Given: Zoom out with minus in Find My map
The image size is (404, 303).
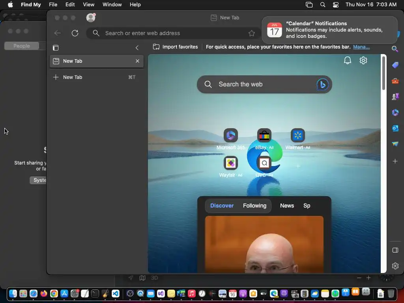Looking at the screenshot, I should click(x=359, y=278).
